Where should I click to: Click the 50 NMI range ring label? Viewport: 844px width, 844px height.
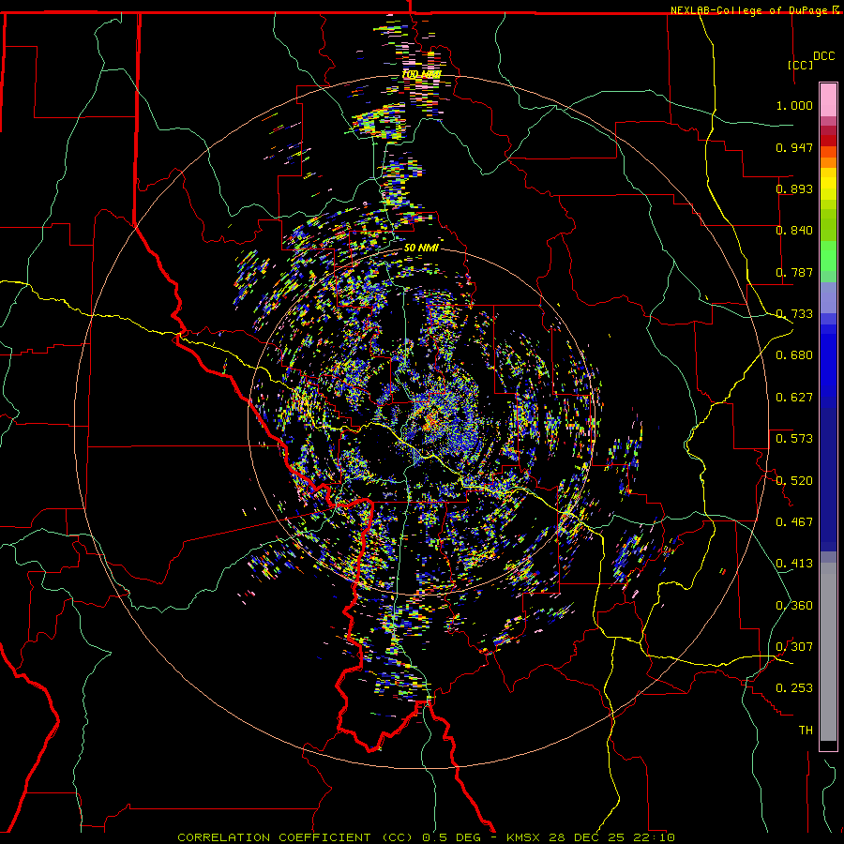pyautogui.click(x=421, y=248)
